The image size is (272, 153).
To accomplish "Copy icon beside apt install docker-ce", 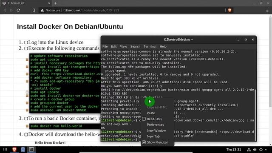I will tap(27, 96).
